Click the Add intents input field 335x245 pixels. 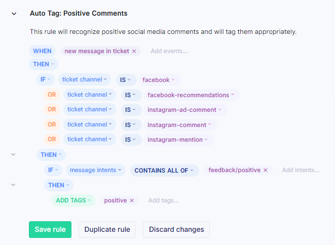click(301, 170)
